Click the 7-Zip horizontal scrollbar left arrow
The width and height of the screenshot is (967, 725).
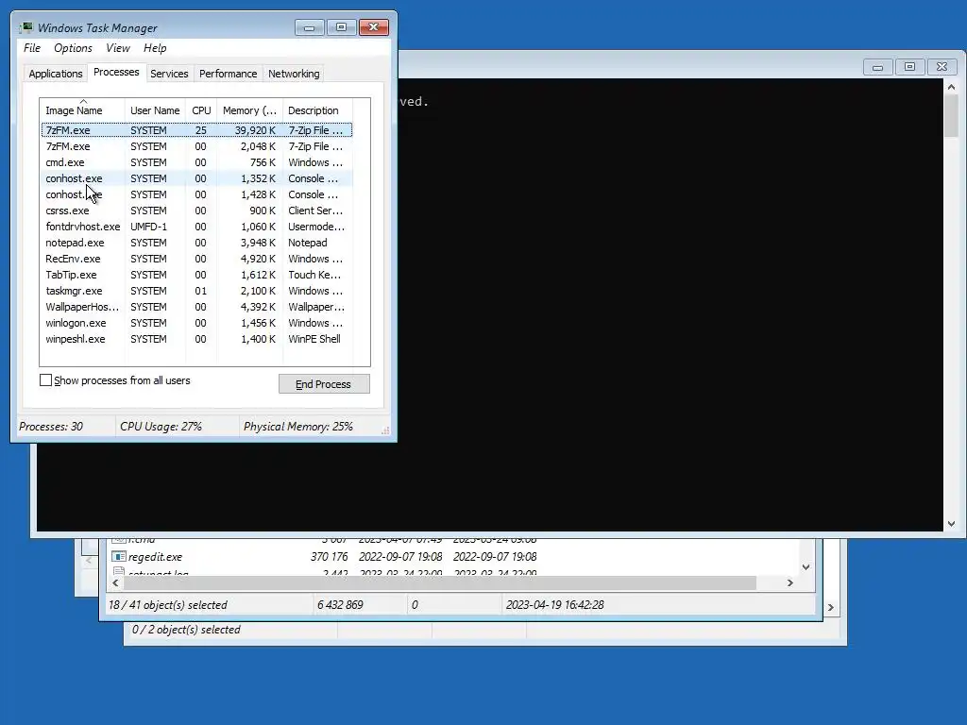tap(115, 582)
